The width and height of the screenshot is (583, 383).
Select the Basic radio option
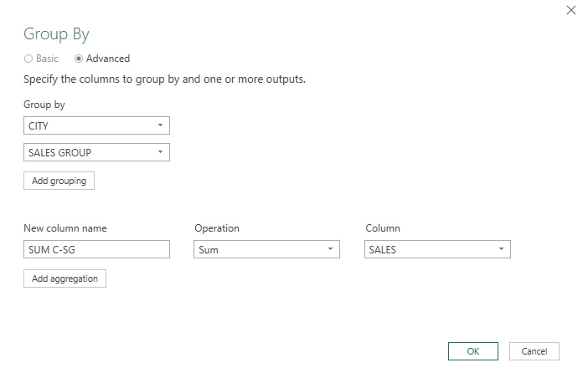coord(28,59)
